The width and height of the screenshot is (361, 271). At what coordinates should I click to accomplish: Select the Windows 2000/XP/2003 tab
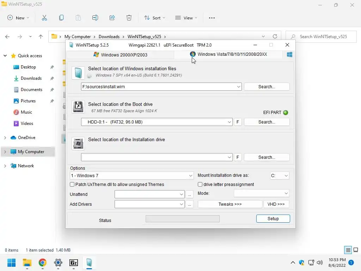coord(120,55)
